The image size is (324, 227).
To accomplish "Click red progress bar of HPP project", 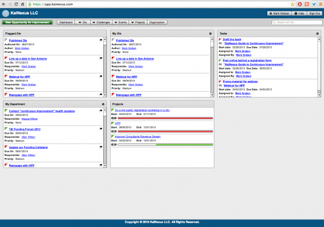I will tap(165, 132).
